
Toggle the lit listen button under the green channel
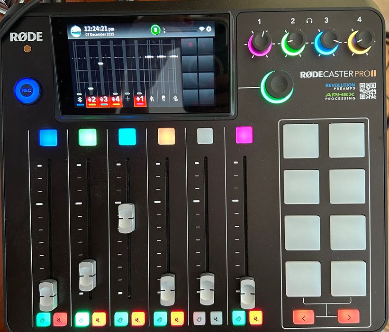click(82, 319)
